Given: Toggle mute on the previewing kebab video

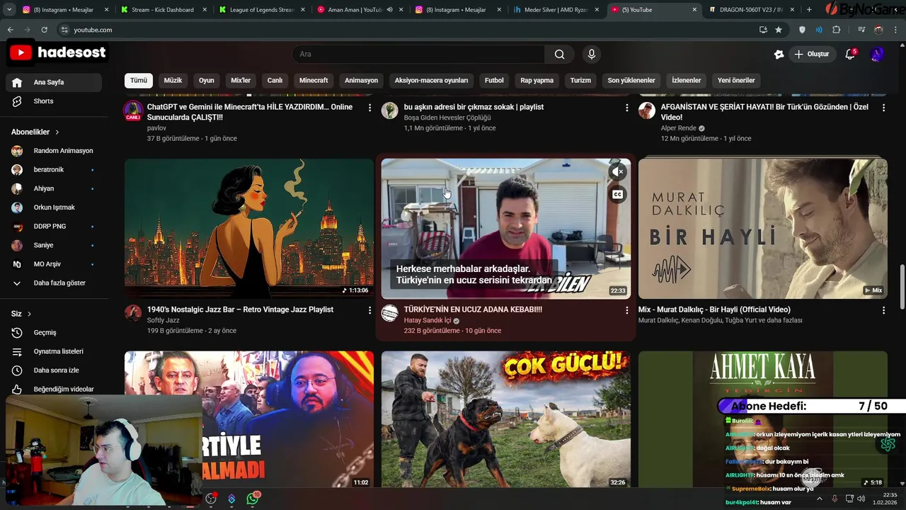Looking at the screenshot, I should 618,171.
